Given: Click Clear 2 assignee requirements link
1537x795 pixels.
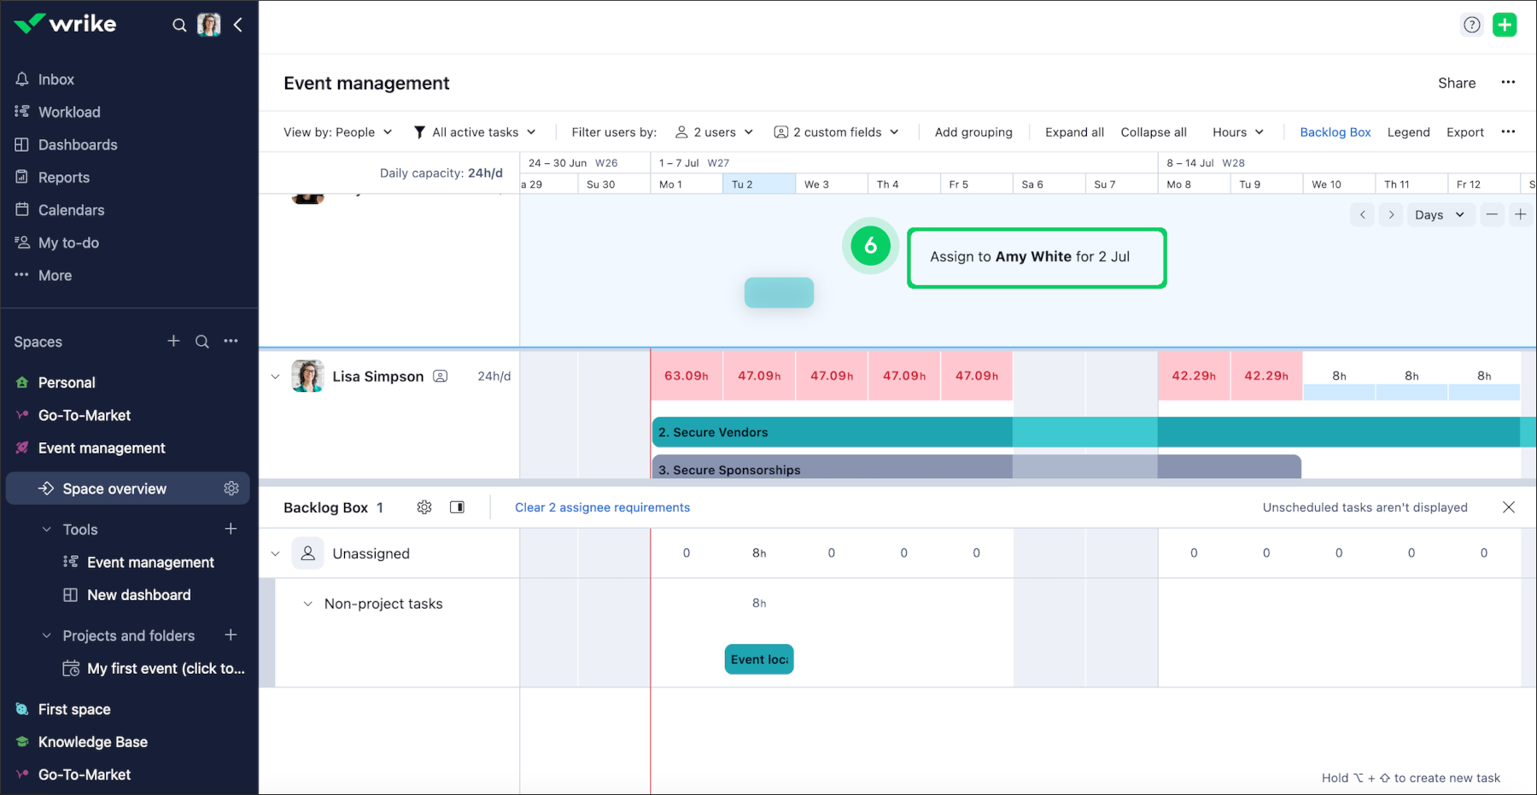Looking at the screenshot, I should click(602, 507).
